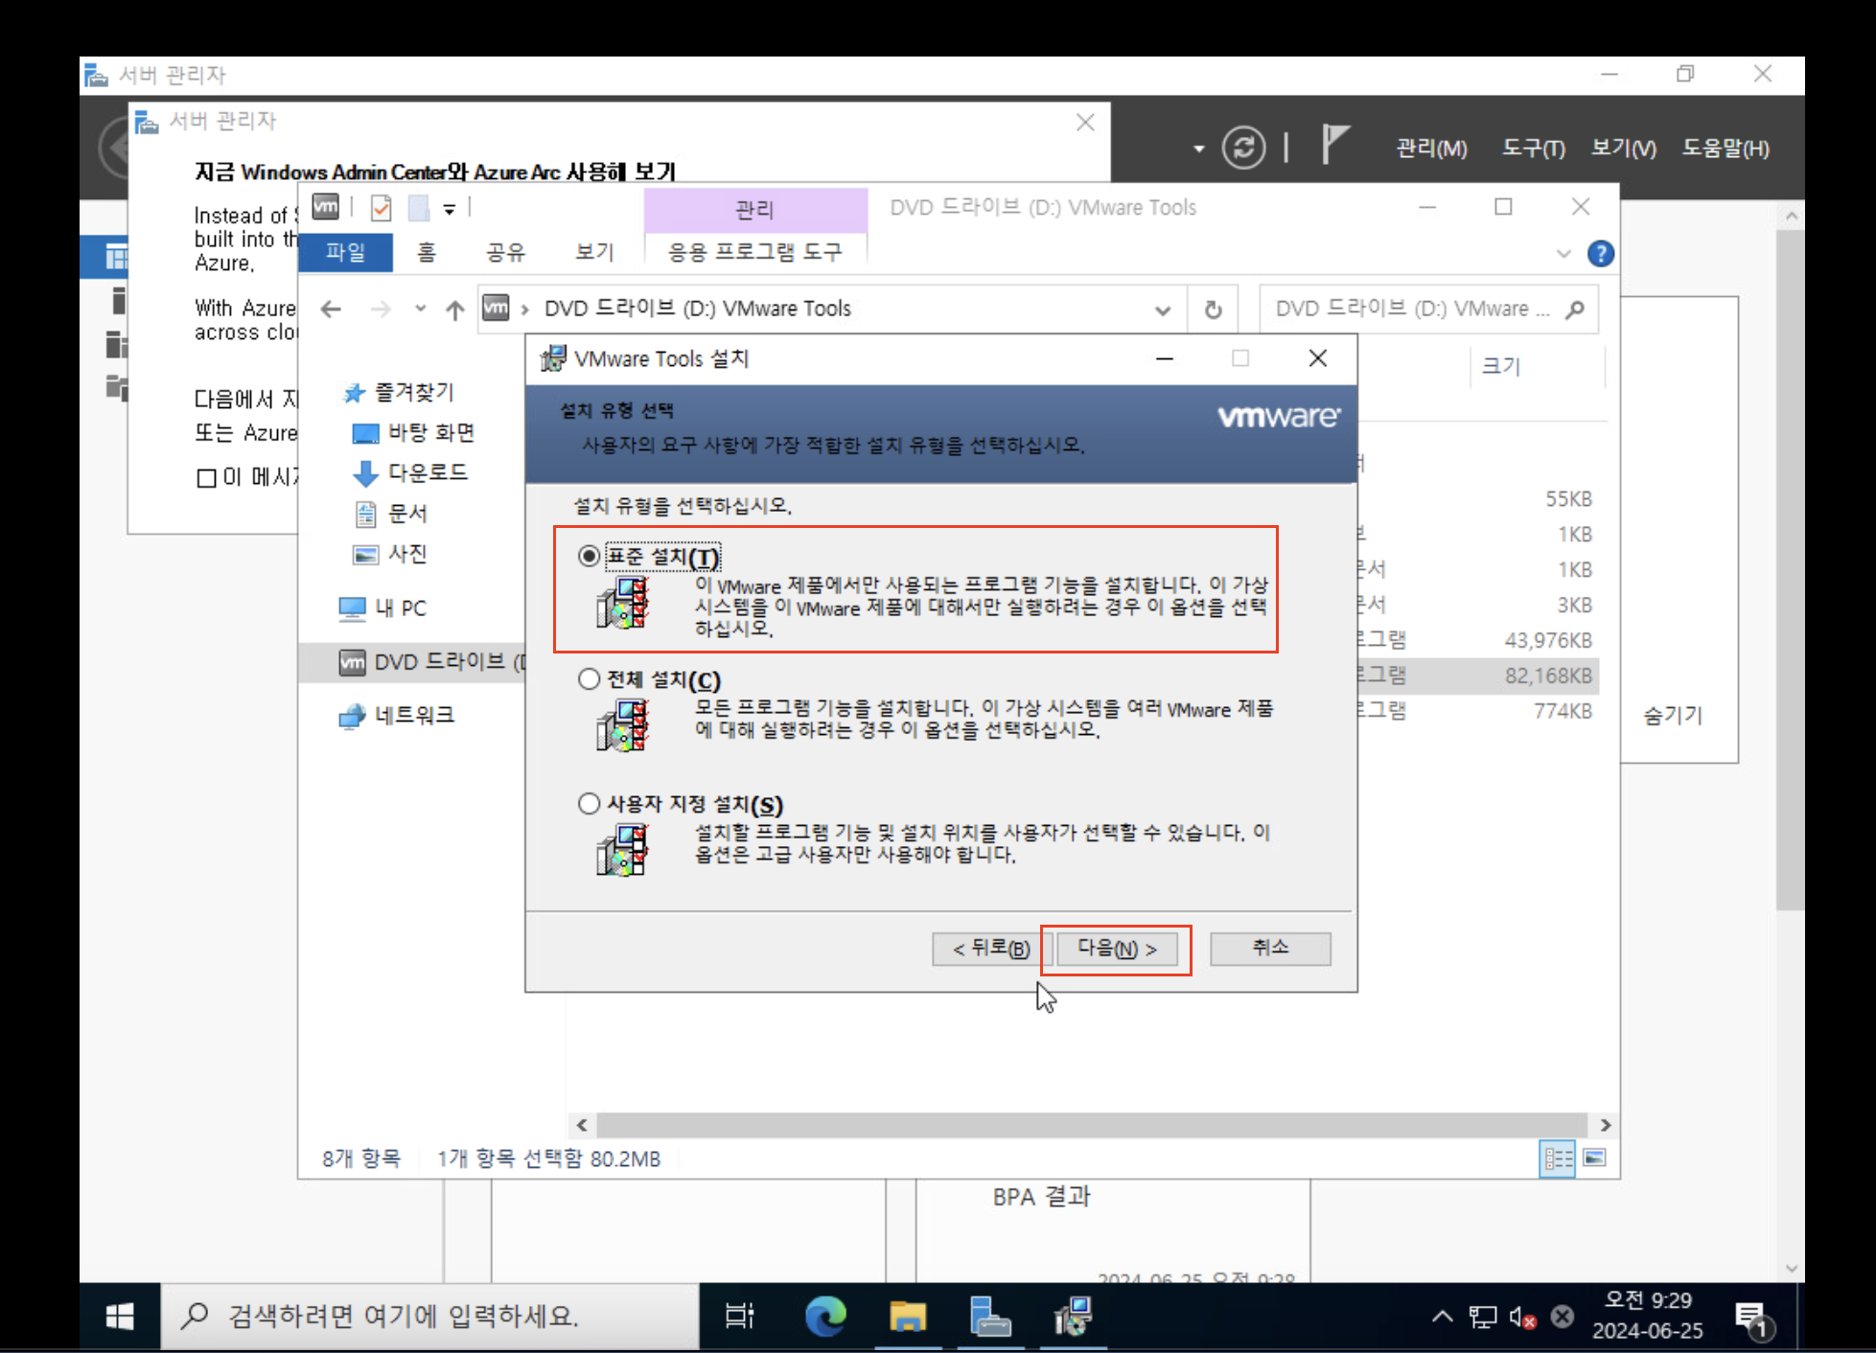The height and width of the screenshot is (1353, 1876).
Task: Open the 도구(T) menu in Server Manager
Action: 1532,149
